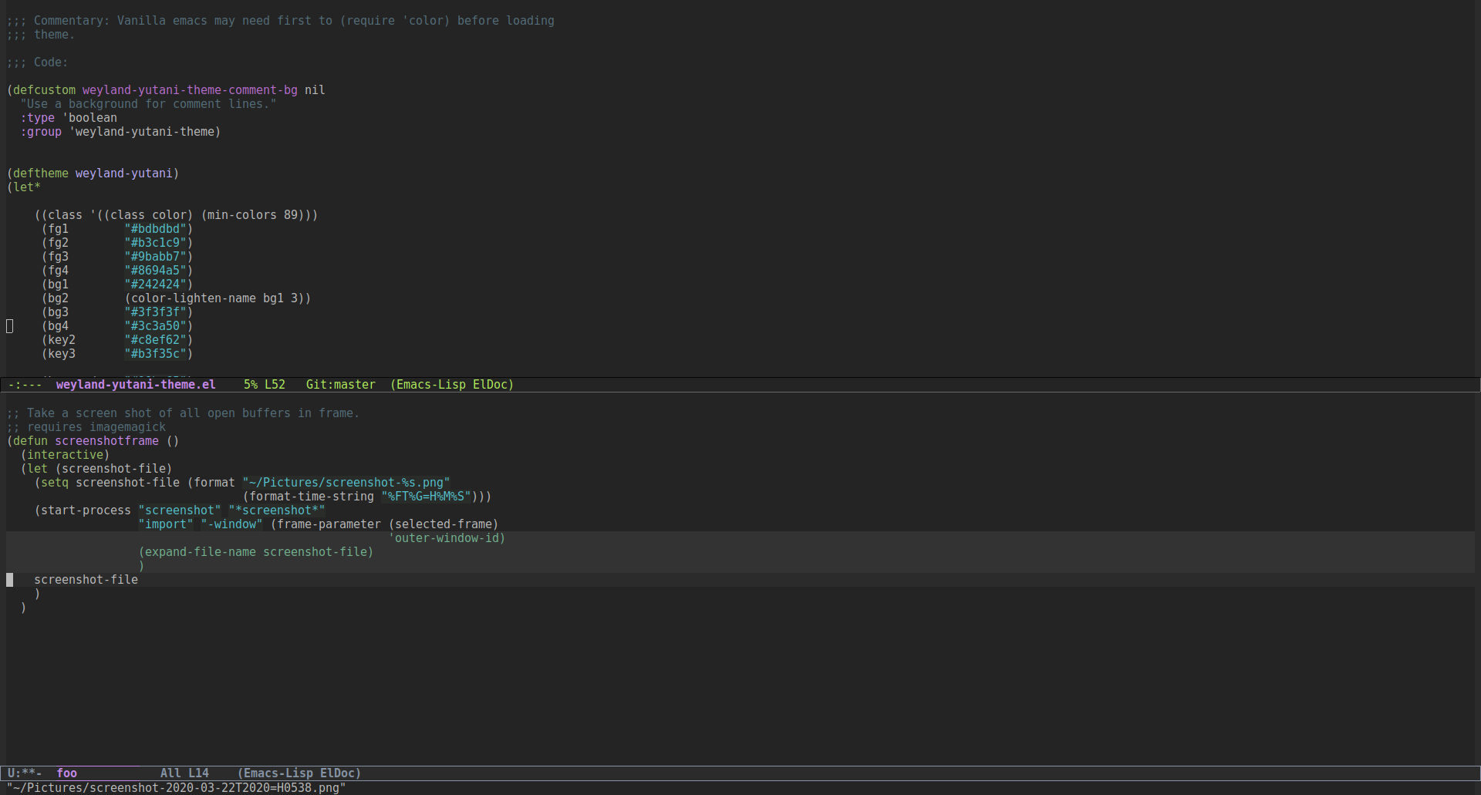Click on "*screenshot*" string

(277, 510)
